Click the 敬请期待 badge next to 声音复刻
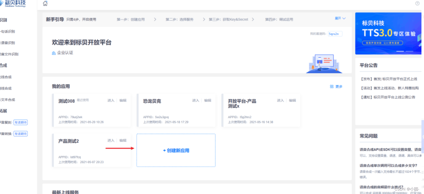Screen dimensions: 424x194 pyautogui.click(x=20, y=122)
